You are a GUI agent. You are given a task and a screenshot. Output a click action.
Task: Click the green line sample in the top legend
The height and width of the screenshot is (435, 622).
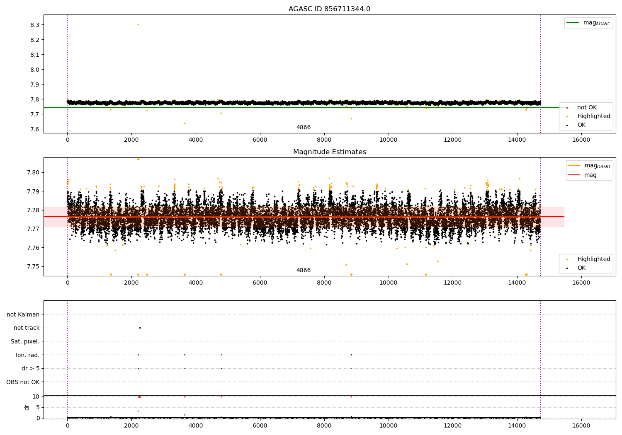[x=573, y=23]
